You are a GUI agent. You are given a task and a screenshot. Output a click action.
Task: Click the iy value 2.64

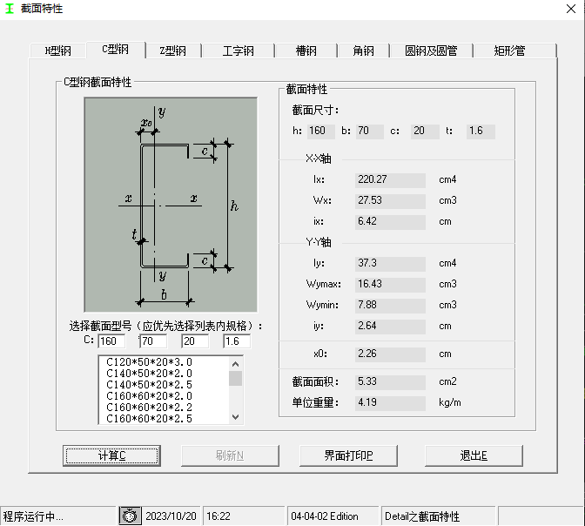point(390,327)
